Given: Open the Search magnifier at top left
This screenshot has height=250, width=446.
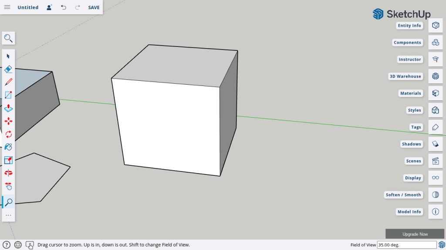Looking at the screenshot, I should [8, 38].
